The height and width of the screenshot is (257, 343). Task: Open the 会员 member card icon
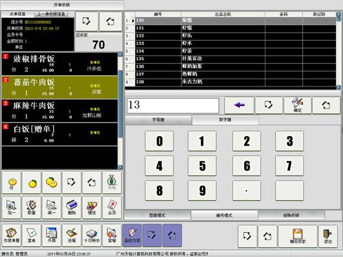(112, 207)
